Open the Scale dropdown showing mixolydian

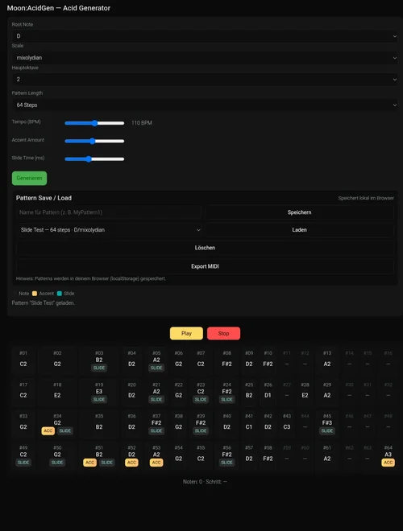pos(205,58)
